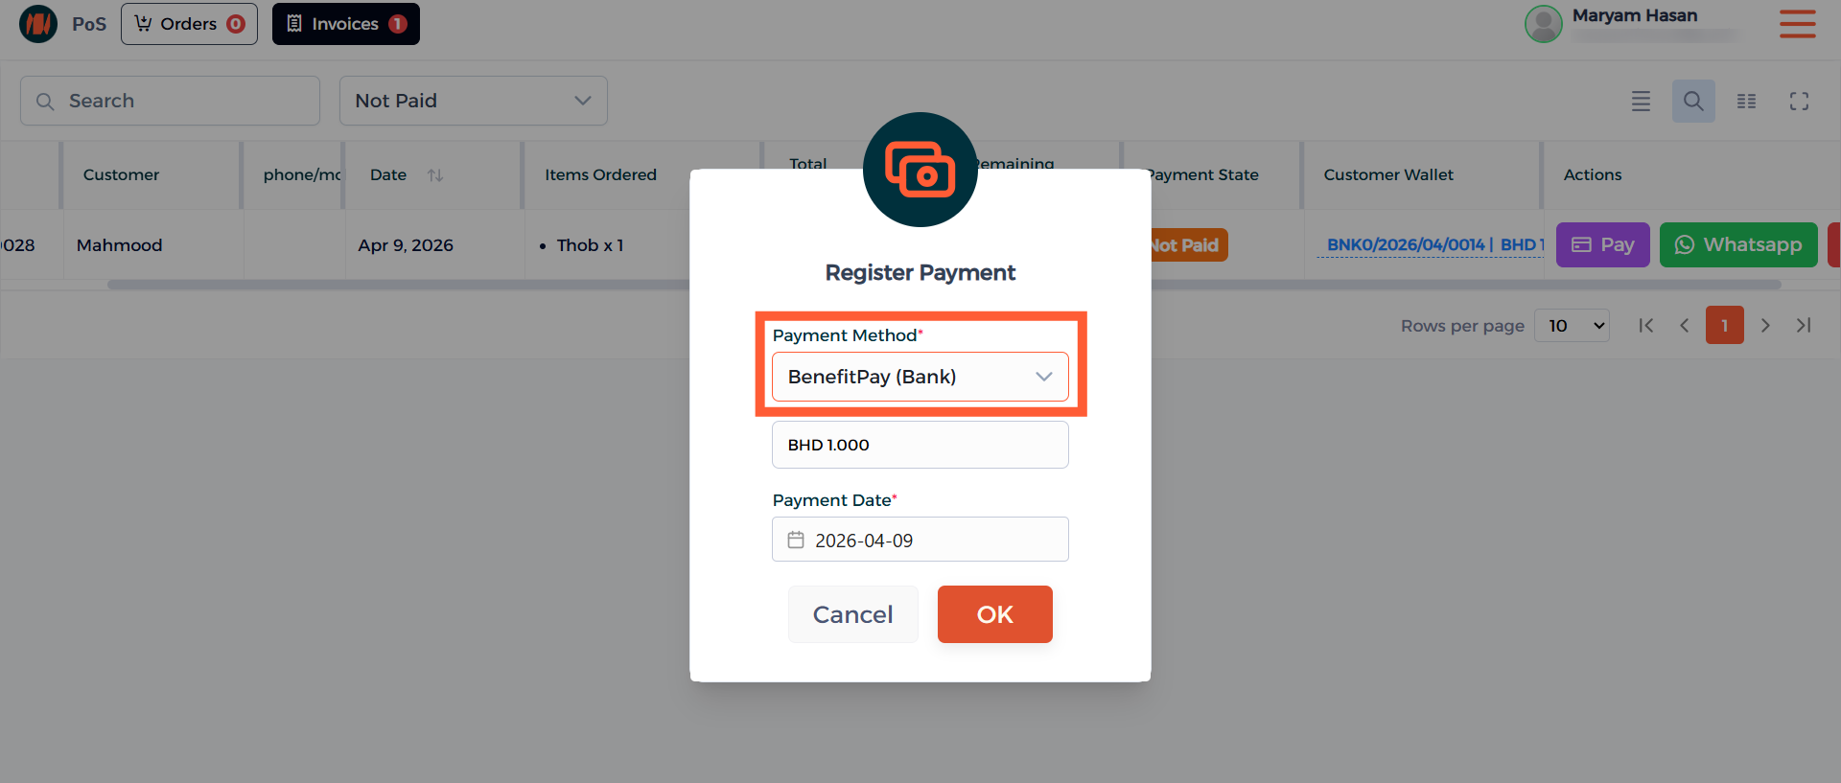The height and width of the screenshot is (783, 1841).
Task: Open the Payment Date picker field
Action: pyautogui.click(x=920, y=540)
